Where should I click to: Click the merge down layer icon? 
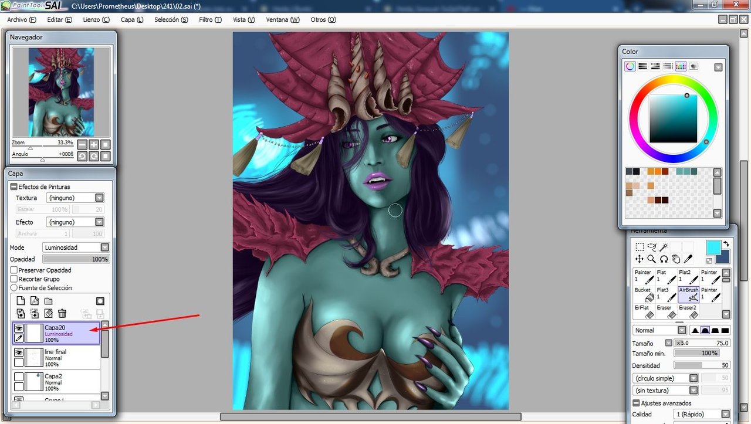(x=35, y=313)
